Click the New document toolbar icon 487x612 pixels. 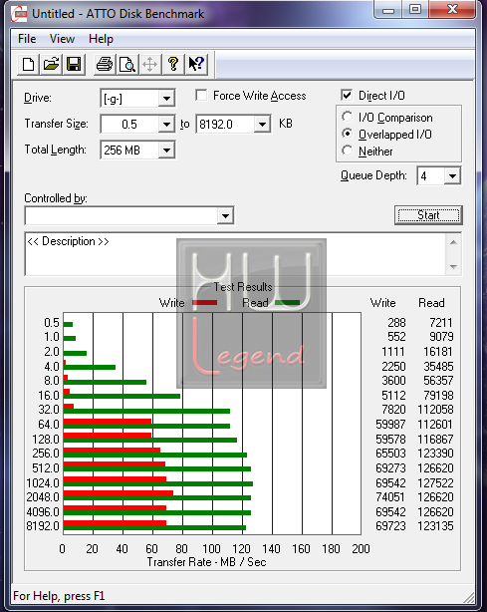pos(28,64)
